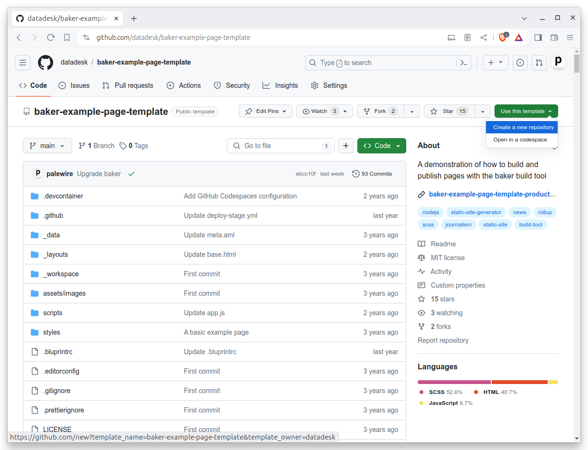Click the SCSS pink language bar segment
This screenshot has width=588, height=450.
(x=454, y=382)
